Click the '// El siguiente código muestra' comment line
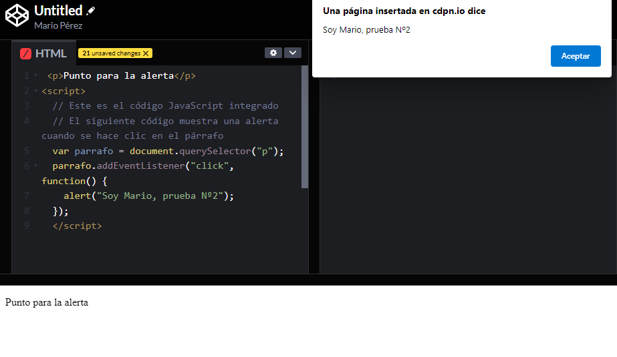Image resolution: width=617 pixels, height=357 pixels. (x=165, y=121)
